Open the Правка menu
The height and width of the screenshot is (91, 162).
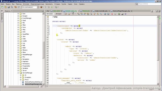click(x=8, y=4)
